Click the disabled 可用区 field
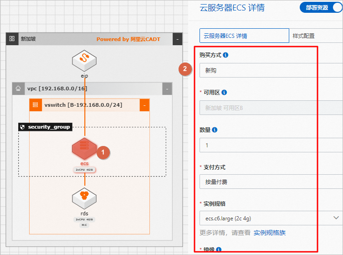This screenshot has width=343, height=255. click(x=271, y=108)
